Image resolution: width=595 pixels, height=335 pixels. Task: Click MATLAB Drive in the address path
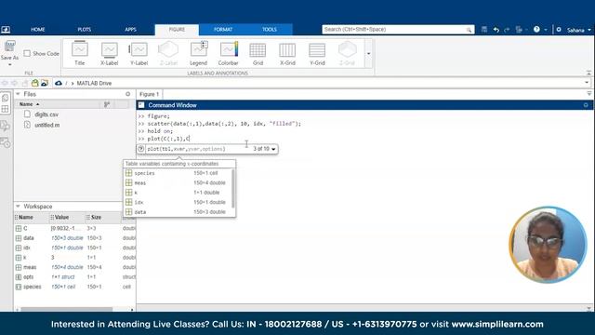94,83
